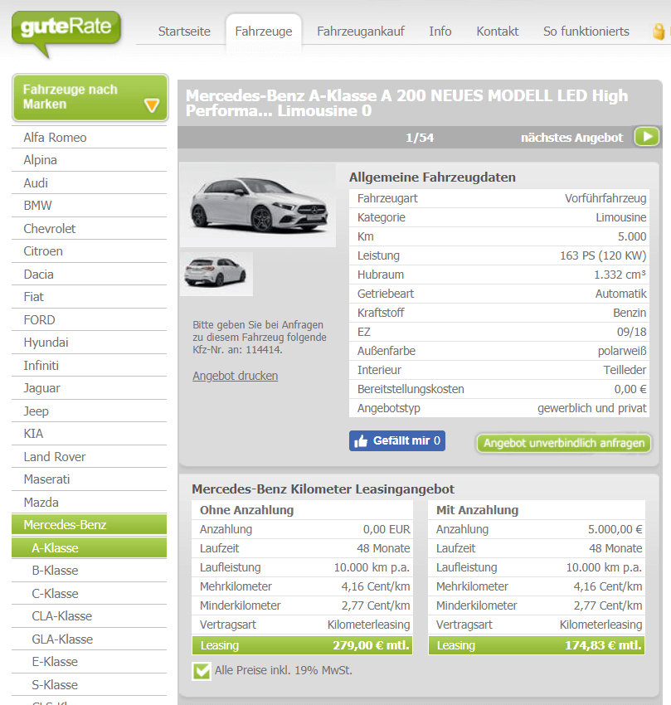This screenshot has width=671, height=705.
Task: Select Alfa Romeo brand
Action: [x=89, y=138]
